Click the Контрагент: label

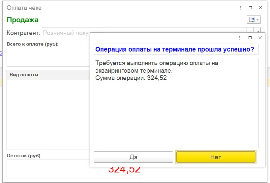(23, 33)
